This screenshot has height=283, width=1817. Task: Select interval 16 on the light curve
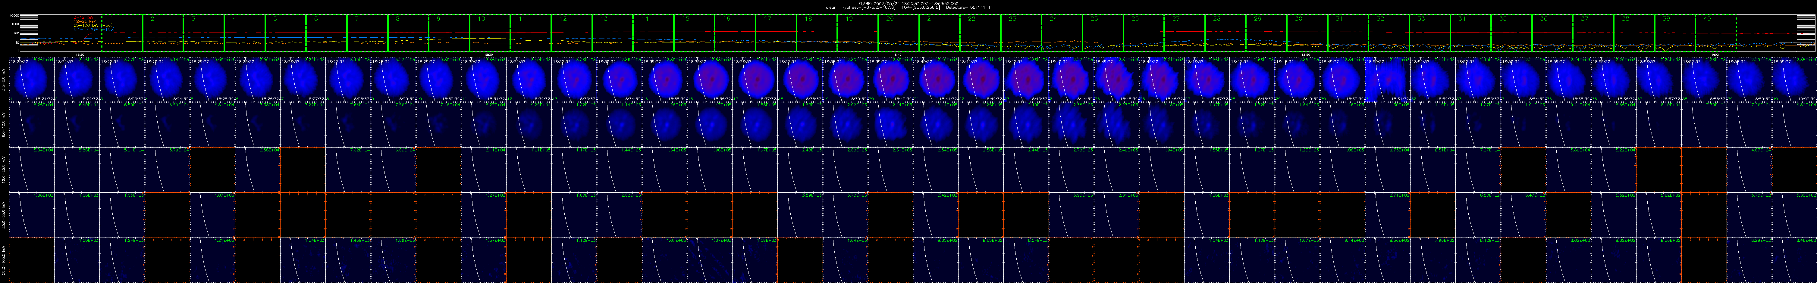[734, 33]
